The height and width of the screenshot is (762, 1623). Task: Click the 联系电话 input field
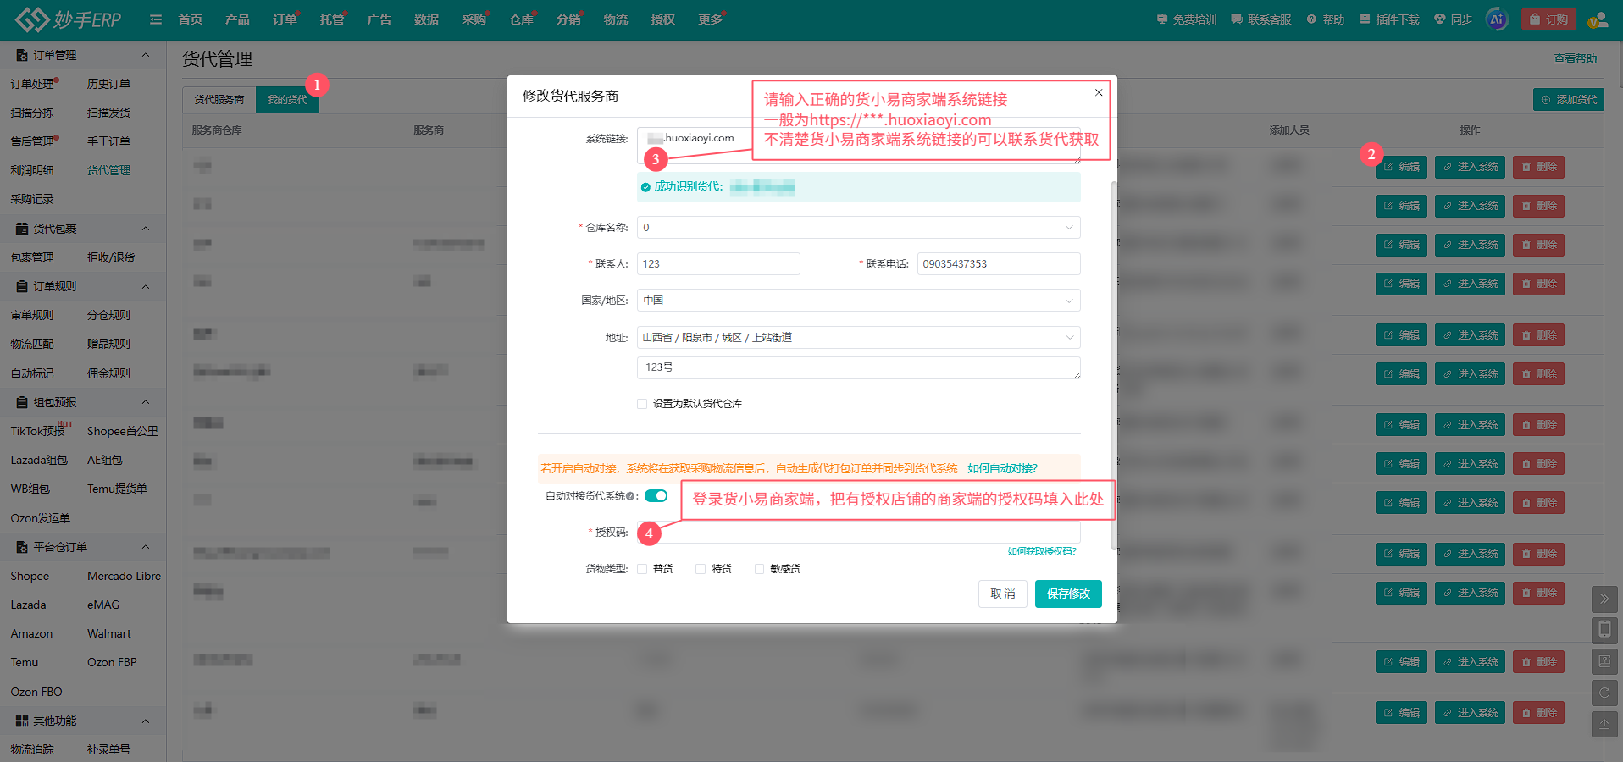click(999, 264)
